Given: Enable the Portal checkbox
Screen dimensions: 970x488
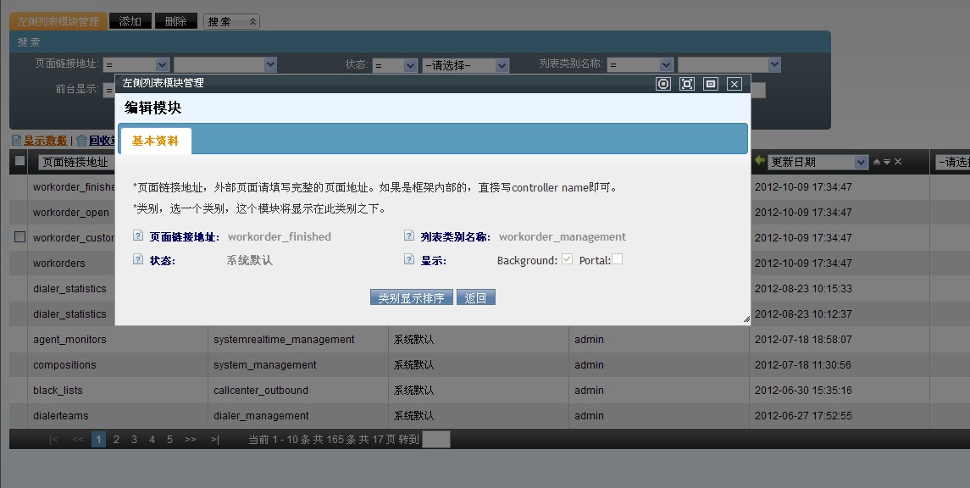Looking at the screenshot, I should point(618,259).
